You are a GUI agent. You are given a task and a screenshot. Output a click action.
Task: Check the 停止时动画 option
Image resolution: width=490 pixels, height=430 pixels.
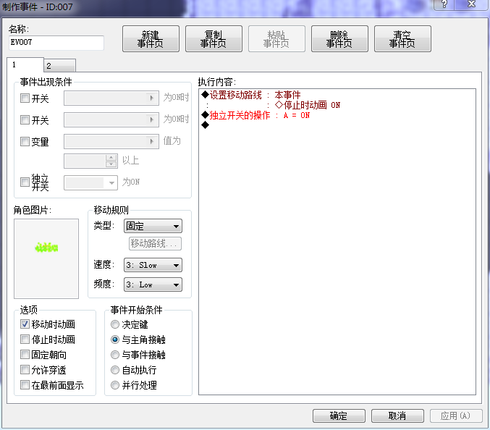tap(25, 339)
